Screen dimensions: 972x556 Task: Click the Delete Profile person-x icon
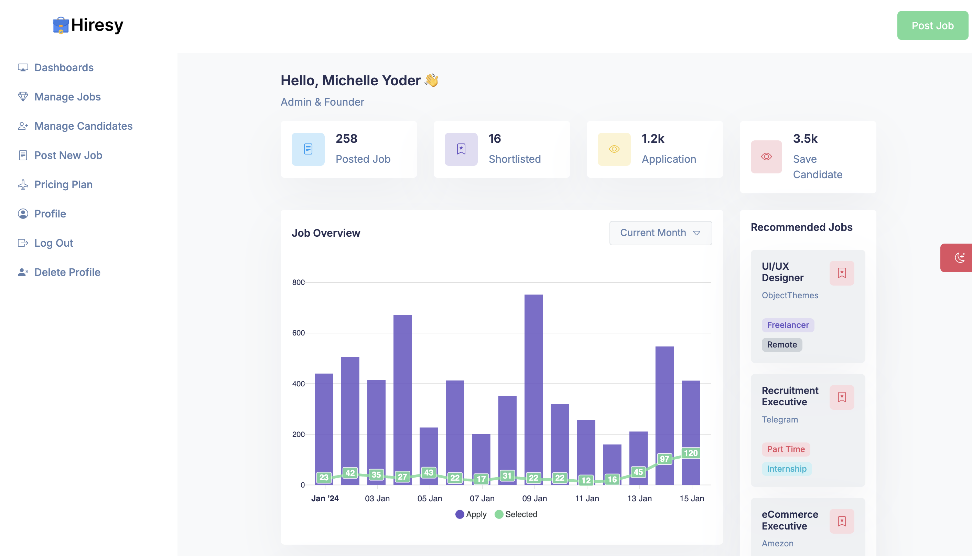click(x=23, y=272)
